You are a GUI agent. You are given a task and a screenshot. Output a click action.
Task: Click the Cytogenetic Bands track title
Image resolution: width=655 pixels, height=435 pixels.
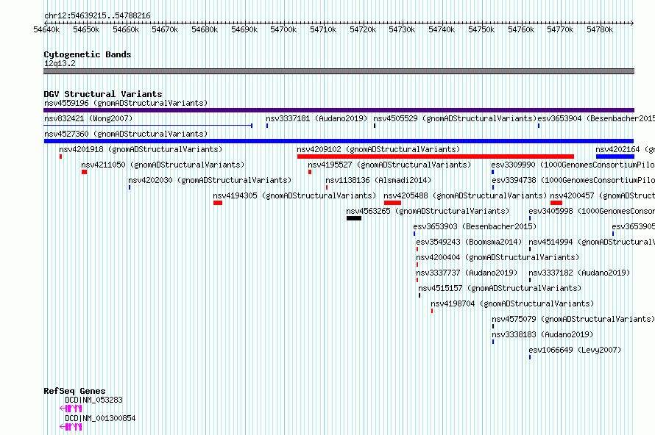pyautogui.click(x=88, y=54)
